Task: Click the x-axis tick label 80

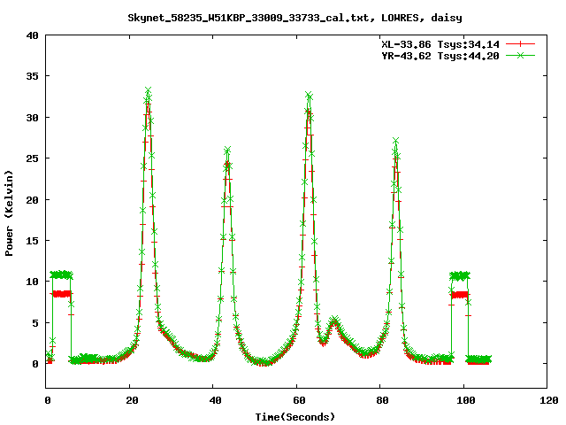Action: point(382,400)
